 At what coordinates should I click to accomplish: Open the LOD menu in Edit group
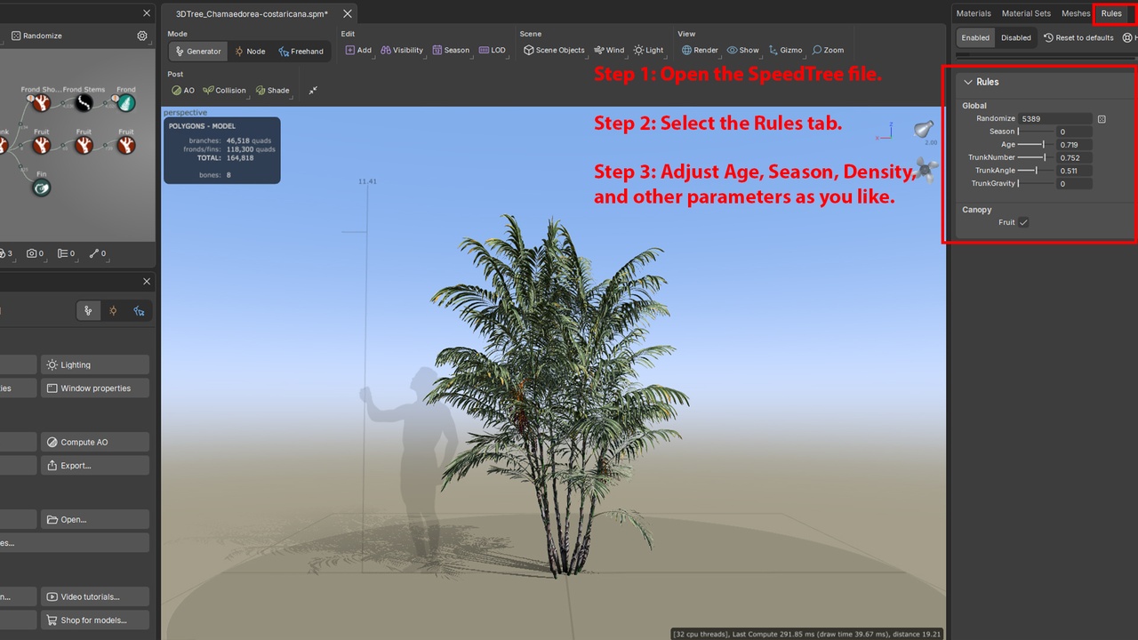pos(492,50)
